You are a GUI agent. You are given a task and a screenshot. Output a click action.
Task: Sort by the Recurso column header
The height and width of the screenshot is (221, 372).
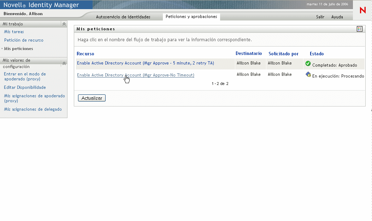85,54
